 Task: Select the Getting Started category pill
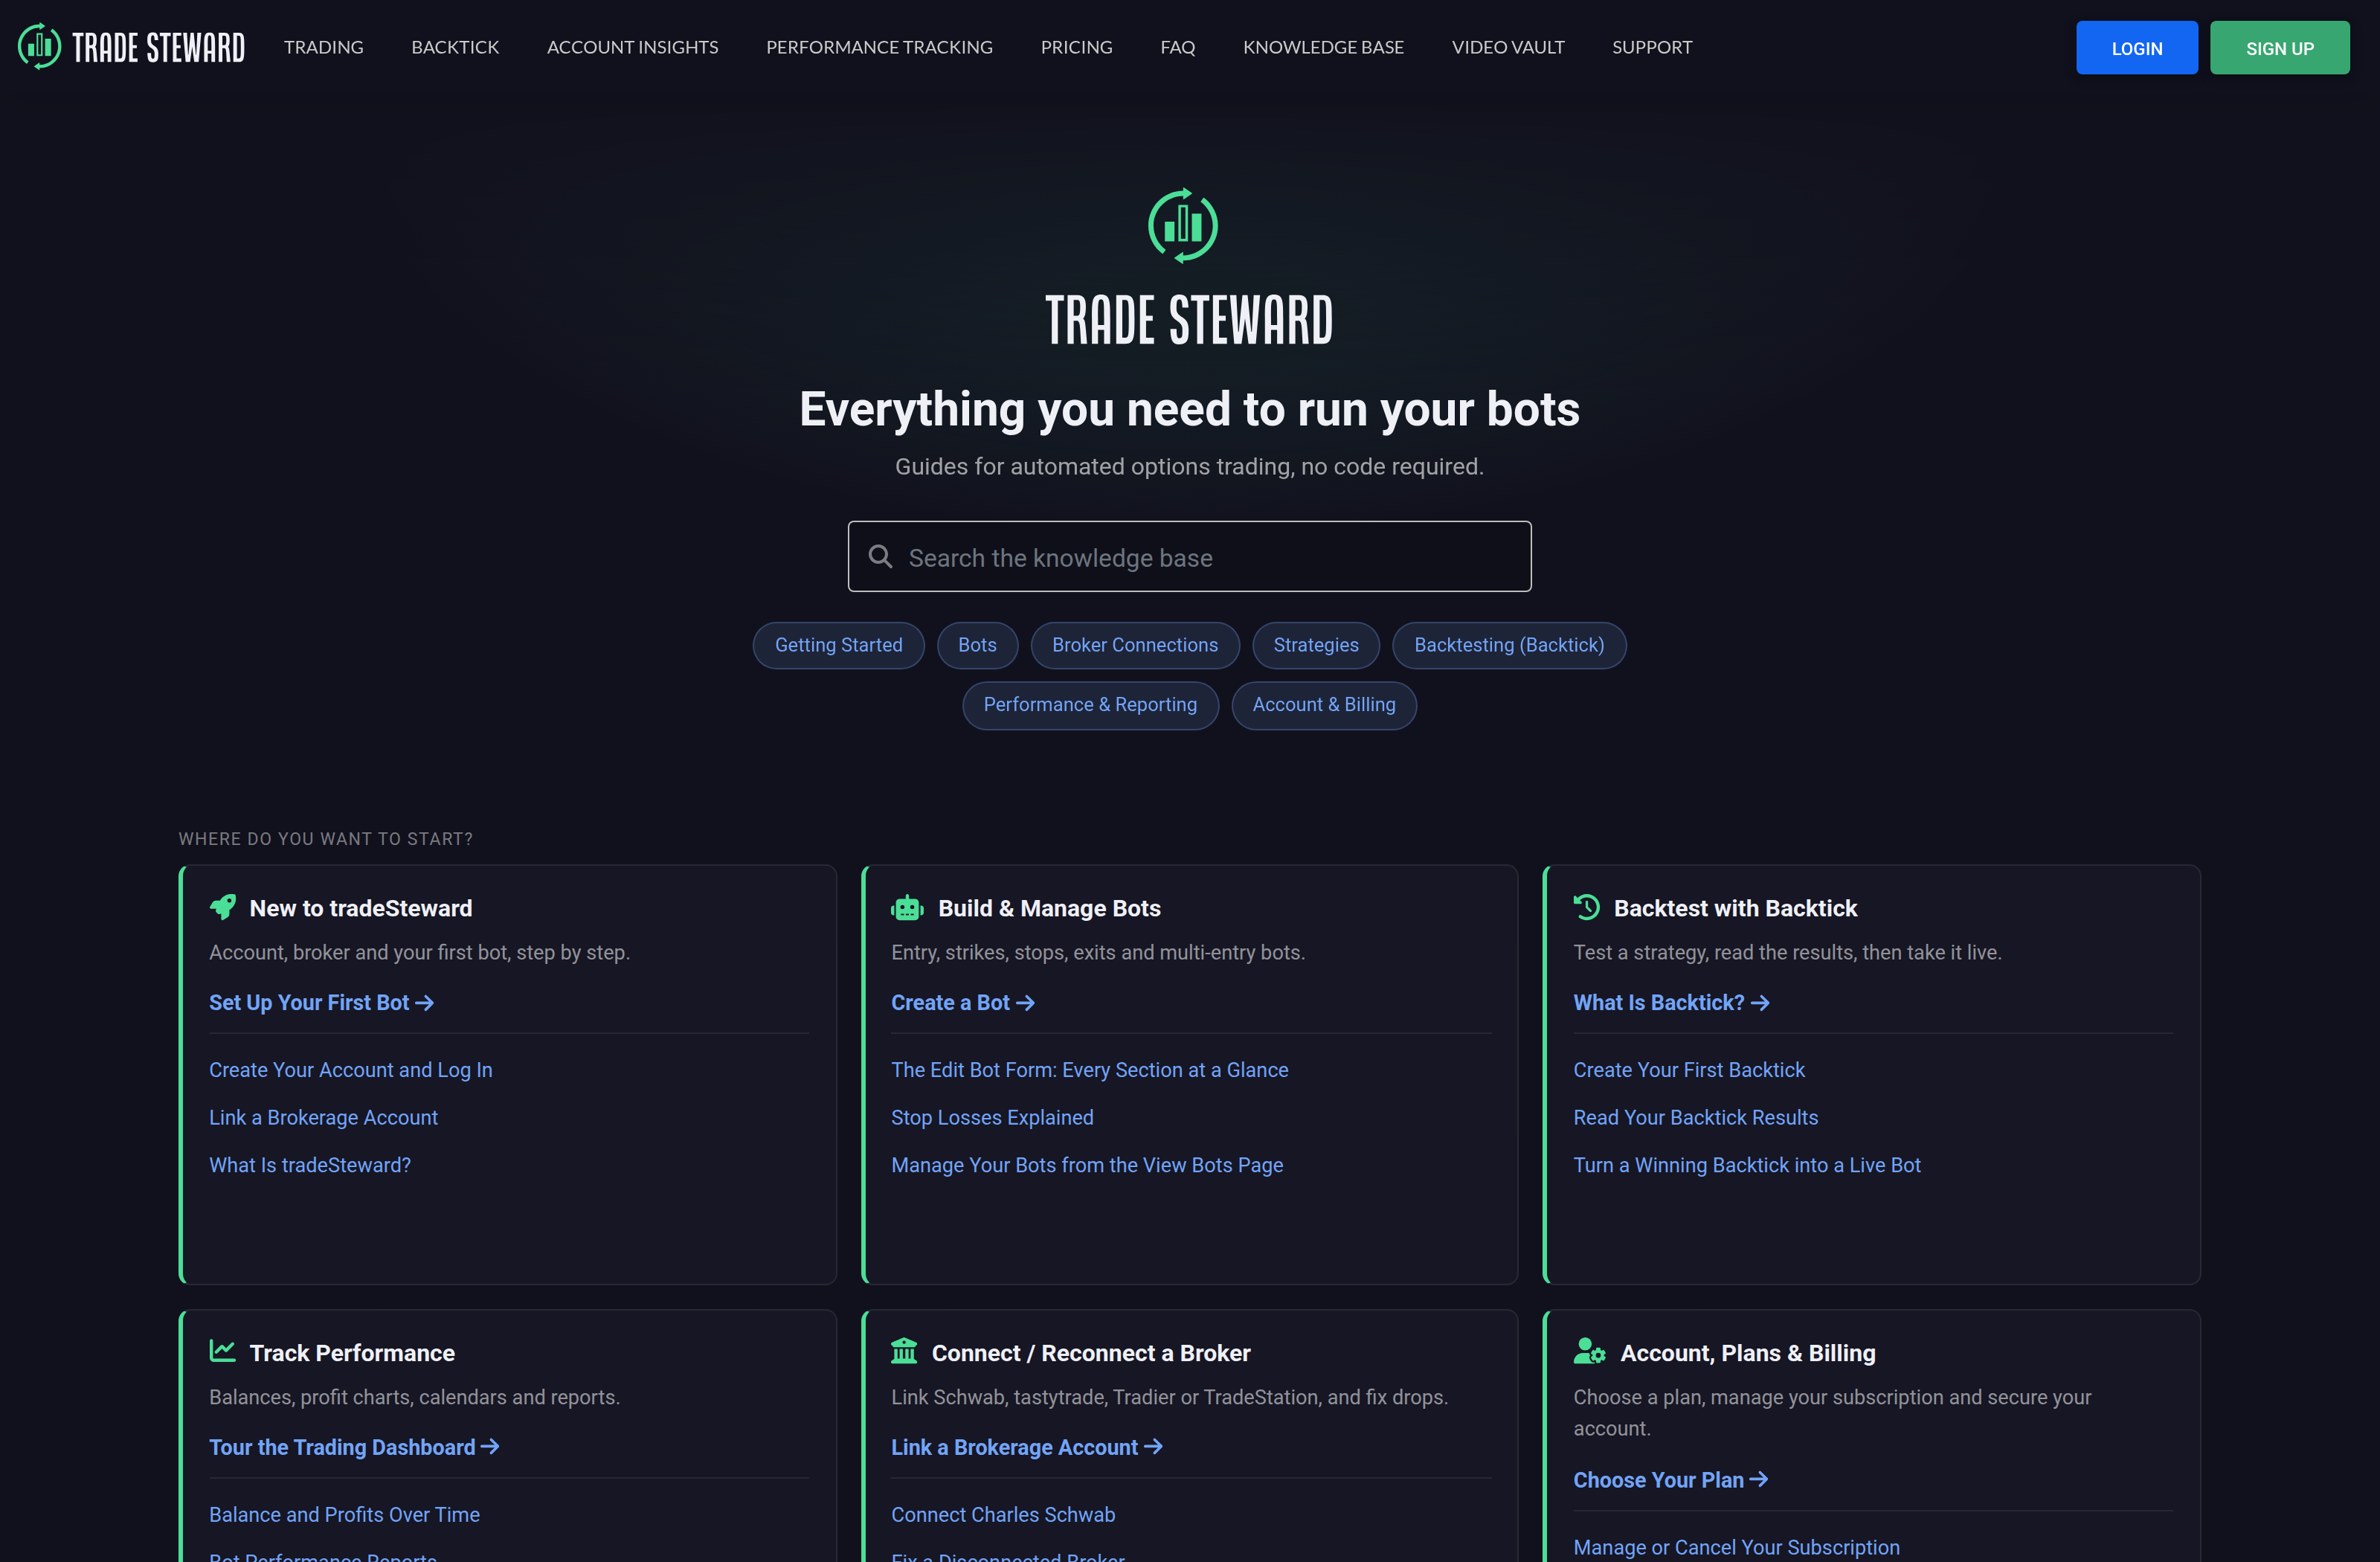838,645
